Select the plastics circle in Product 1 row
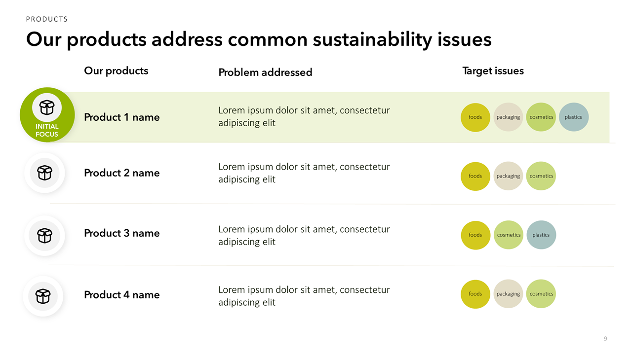The image size is (632, 355). pos(573,117)
